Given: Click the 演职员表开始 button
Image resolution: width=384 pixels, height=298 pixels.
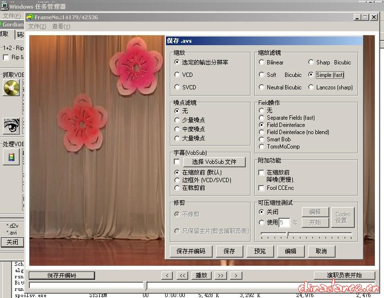Looking at the screenshot, I should [344, 275].
